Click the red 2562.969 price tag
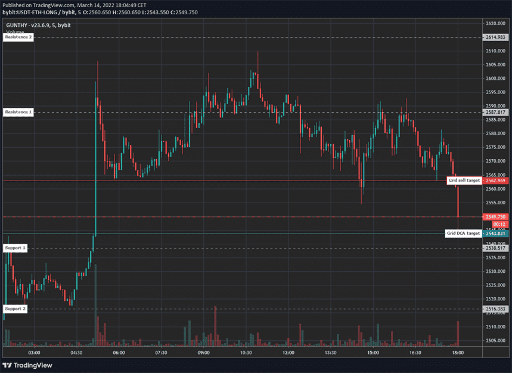Viewport: 512px width, 373px height. 496,181
